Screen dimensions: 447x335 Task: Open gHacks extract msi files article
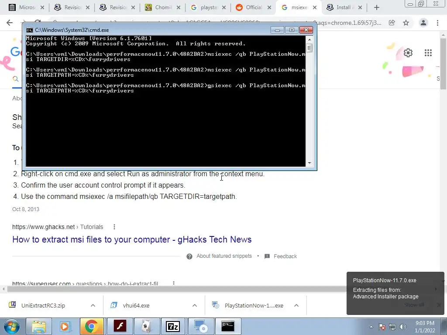coord(132,239)
